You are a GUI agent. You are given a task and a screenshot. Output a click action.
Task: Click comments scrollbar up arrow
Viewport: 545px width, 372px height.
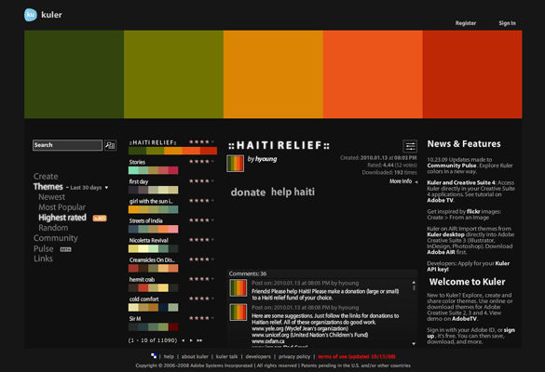[414, 283]
